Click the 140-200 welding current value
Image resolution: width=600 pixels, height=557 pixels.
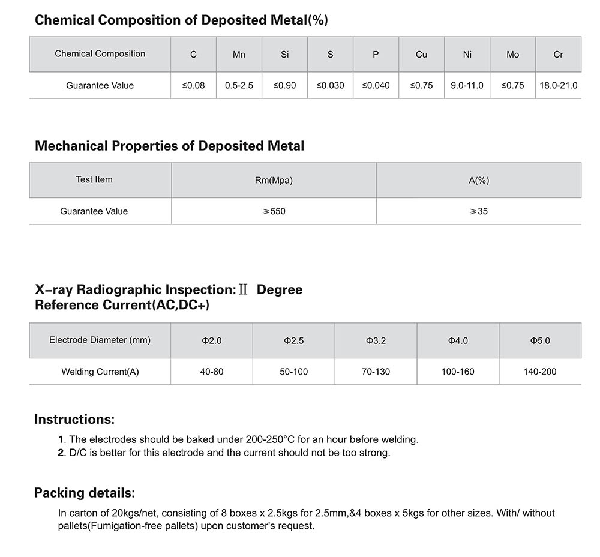540,372
